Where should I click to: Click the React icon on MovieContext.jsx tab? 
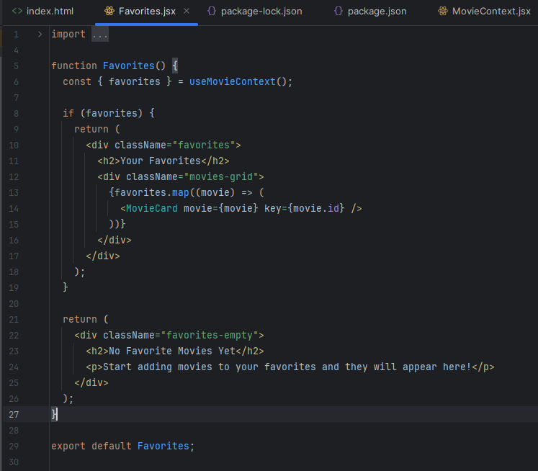coord(442,12)
